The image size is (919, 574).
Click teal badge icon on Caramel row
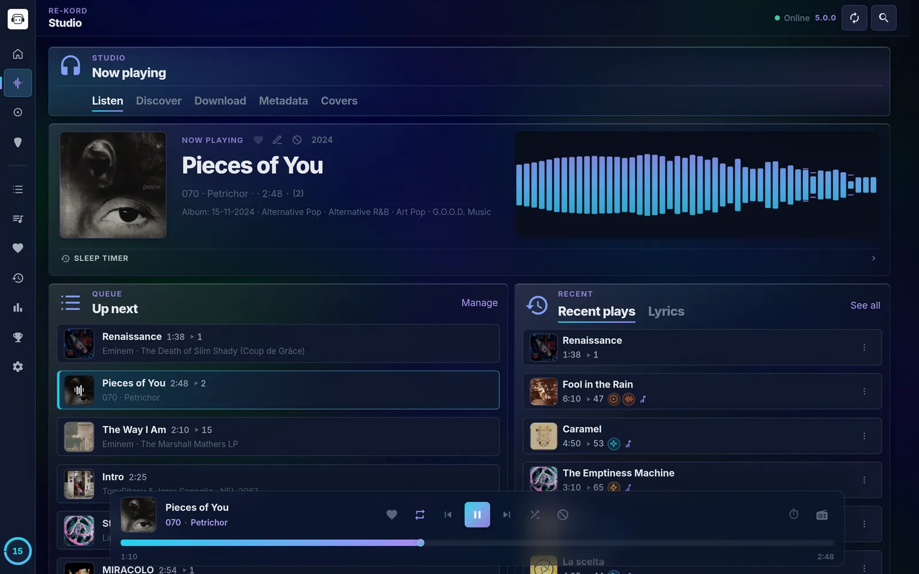click(614, 444)
